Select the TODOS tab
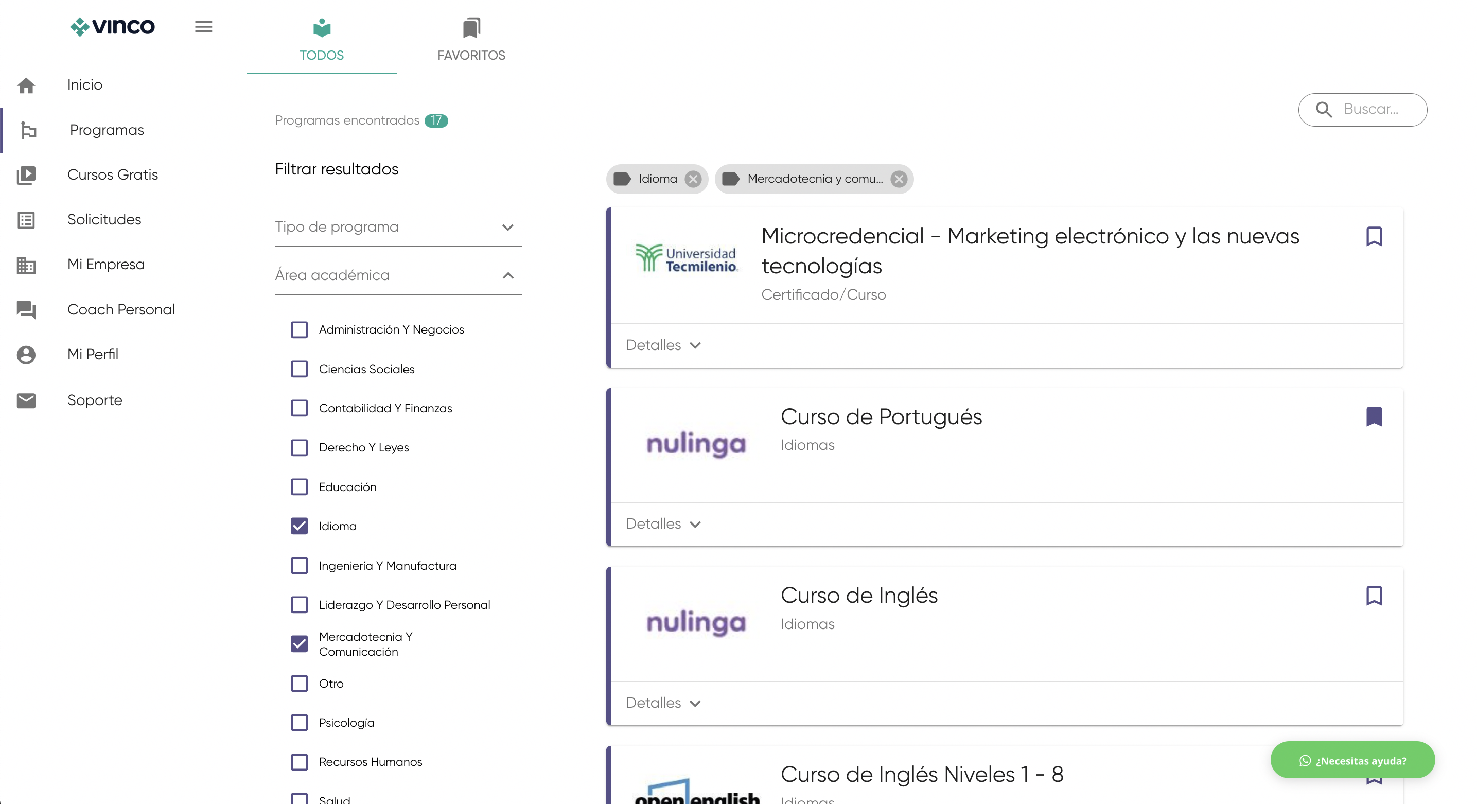Image resolution: width=1477 pixels, height=804 pixels. (321, 39)
